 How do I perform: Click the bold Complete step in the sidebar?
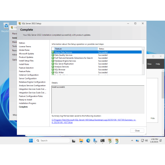(x=23, y=107)
